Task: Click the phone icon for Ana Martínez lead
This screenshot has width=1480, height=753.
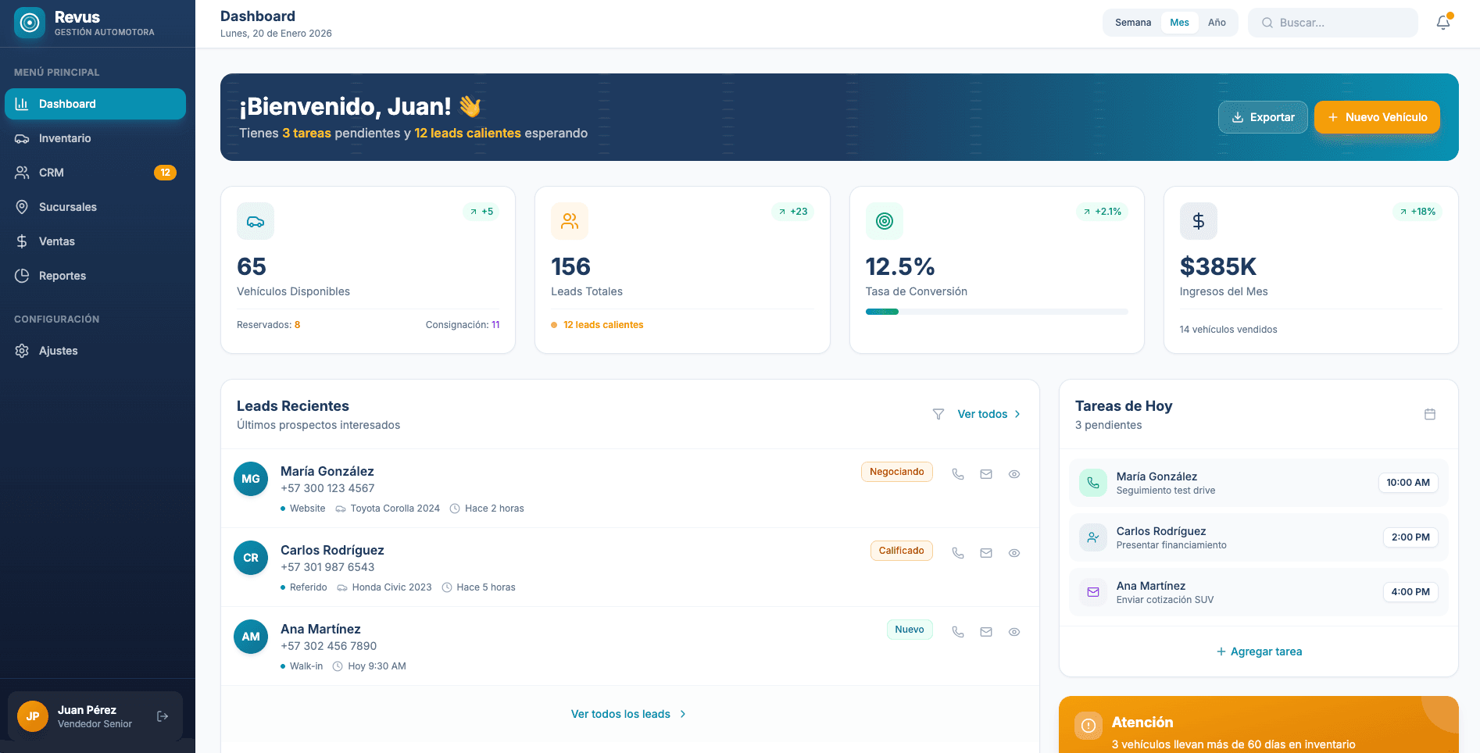Action: tap(958, 632)
